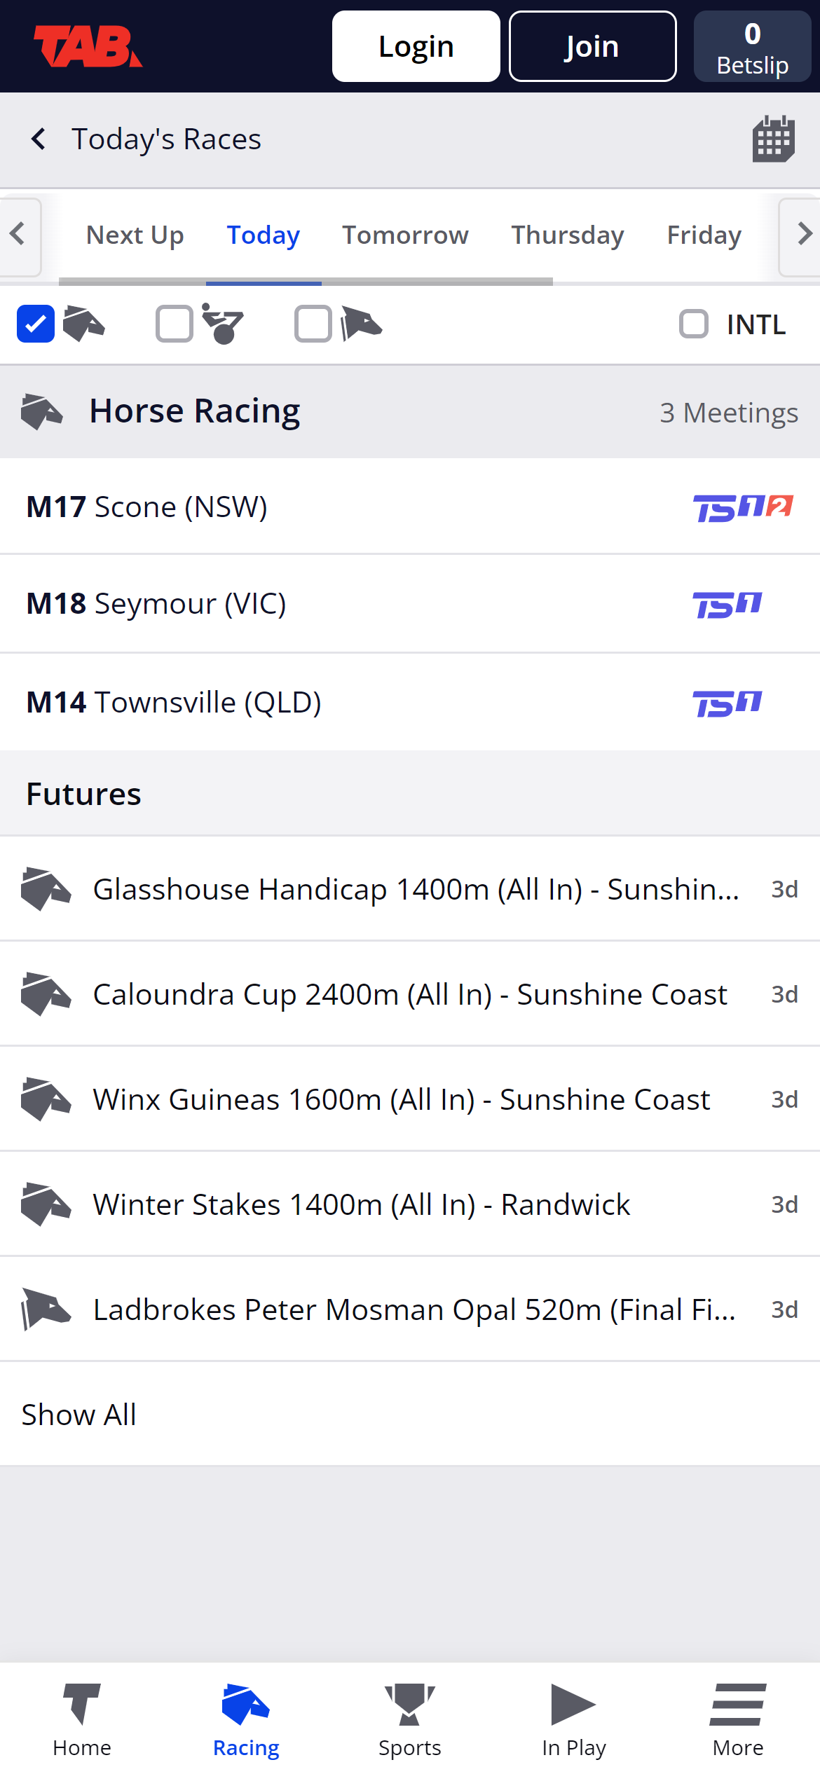Click the Sky Racing 1 2 logo beside Scone
The height and width of the screenshot is (1774, 820).
(741, 506)
